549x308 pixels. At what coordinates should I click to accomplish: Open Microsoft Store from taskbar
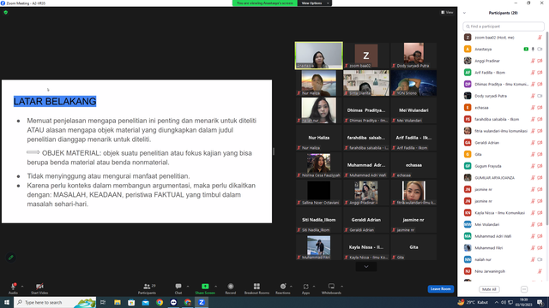(x=131, y=302)
